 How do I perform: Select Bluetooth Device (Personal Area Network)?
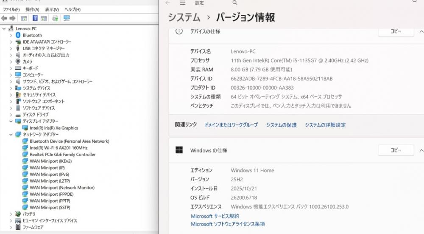(x=69, y=141)
